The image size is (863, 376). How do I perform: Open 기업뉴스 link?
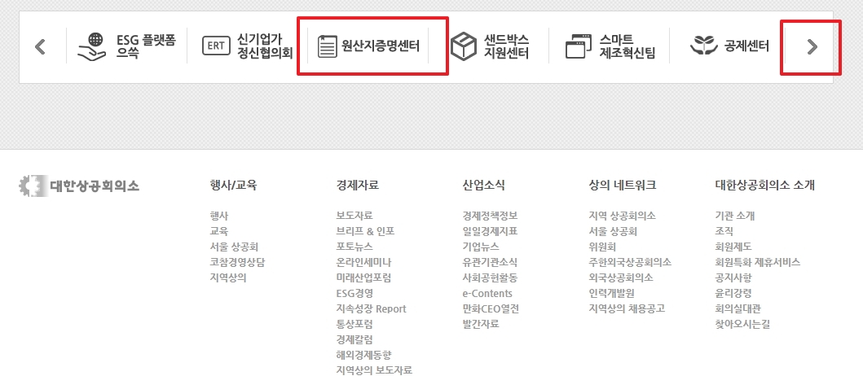[x=481, y=247]
